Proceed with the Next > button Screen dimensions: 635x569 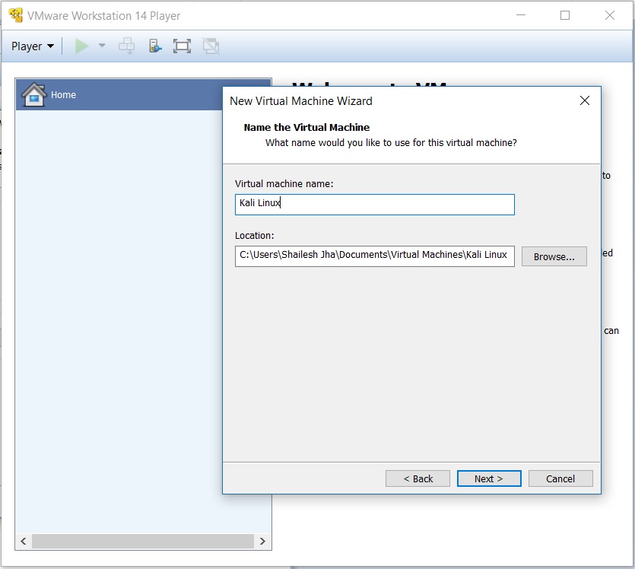coord(489,478)
